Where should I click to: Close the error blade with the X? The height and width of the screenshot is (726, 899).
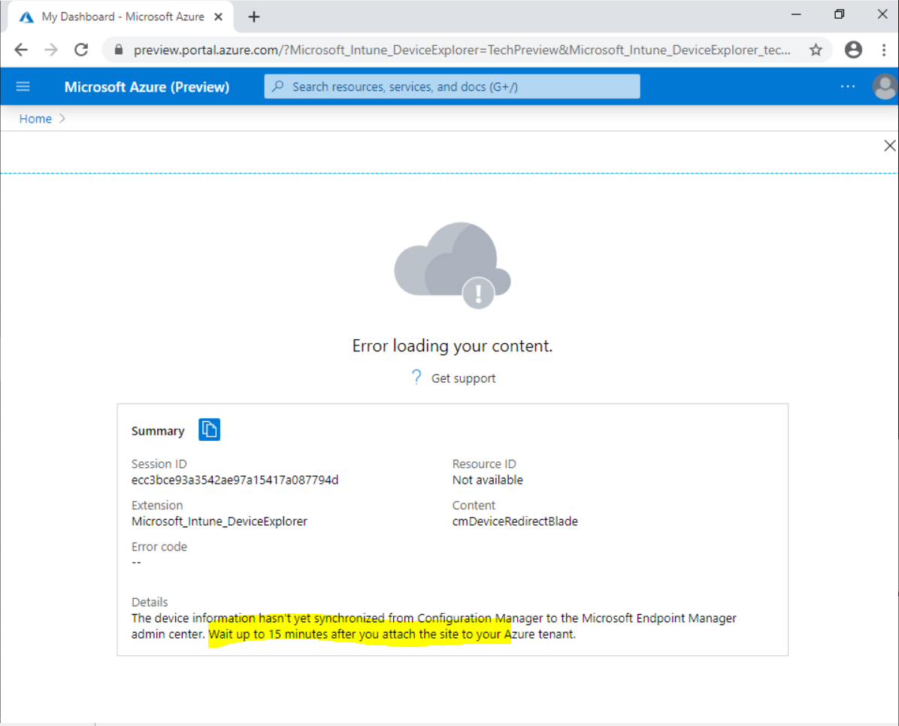[890, 146]
